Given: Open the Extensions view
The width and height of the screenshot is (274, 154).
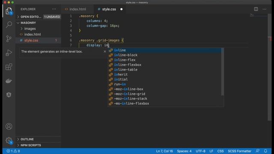Looking at the screenshot, I should [x=9, y=67].
